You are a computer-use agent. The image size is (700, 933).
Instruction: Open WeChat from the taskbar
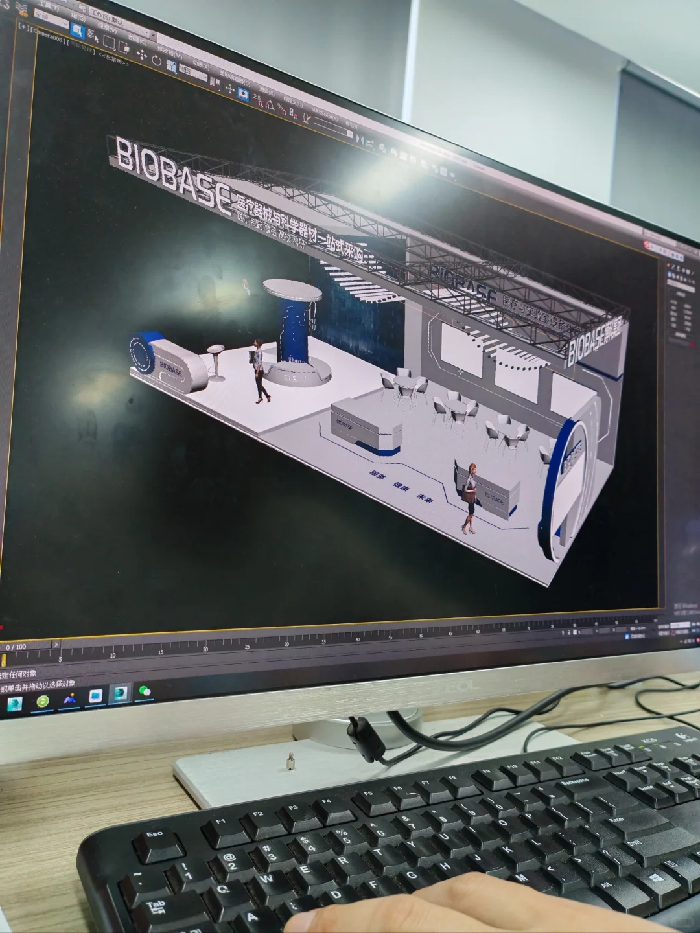[x=145, y=691]
